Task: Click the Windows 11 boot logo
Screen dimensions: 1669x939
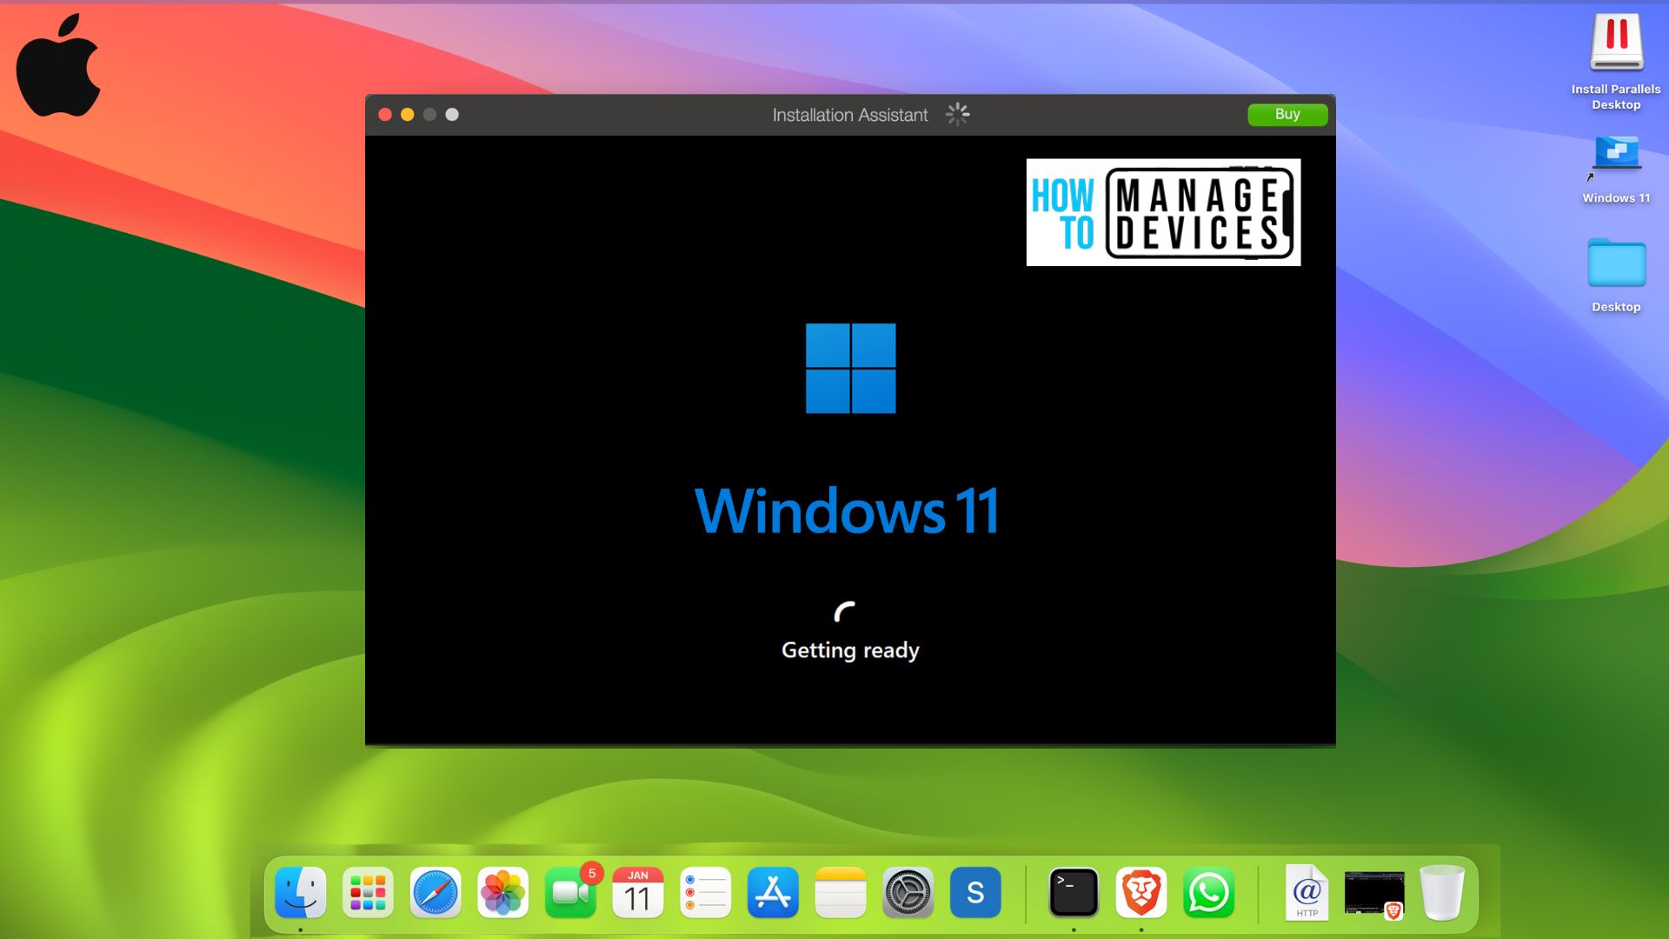Action: (850, 369)
